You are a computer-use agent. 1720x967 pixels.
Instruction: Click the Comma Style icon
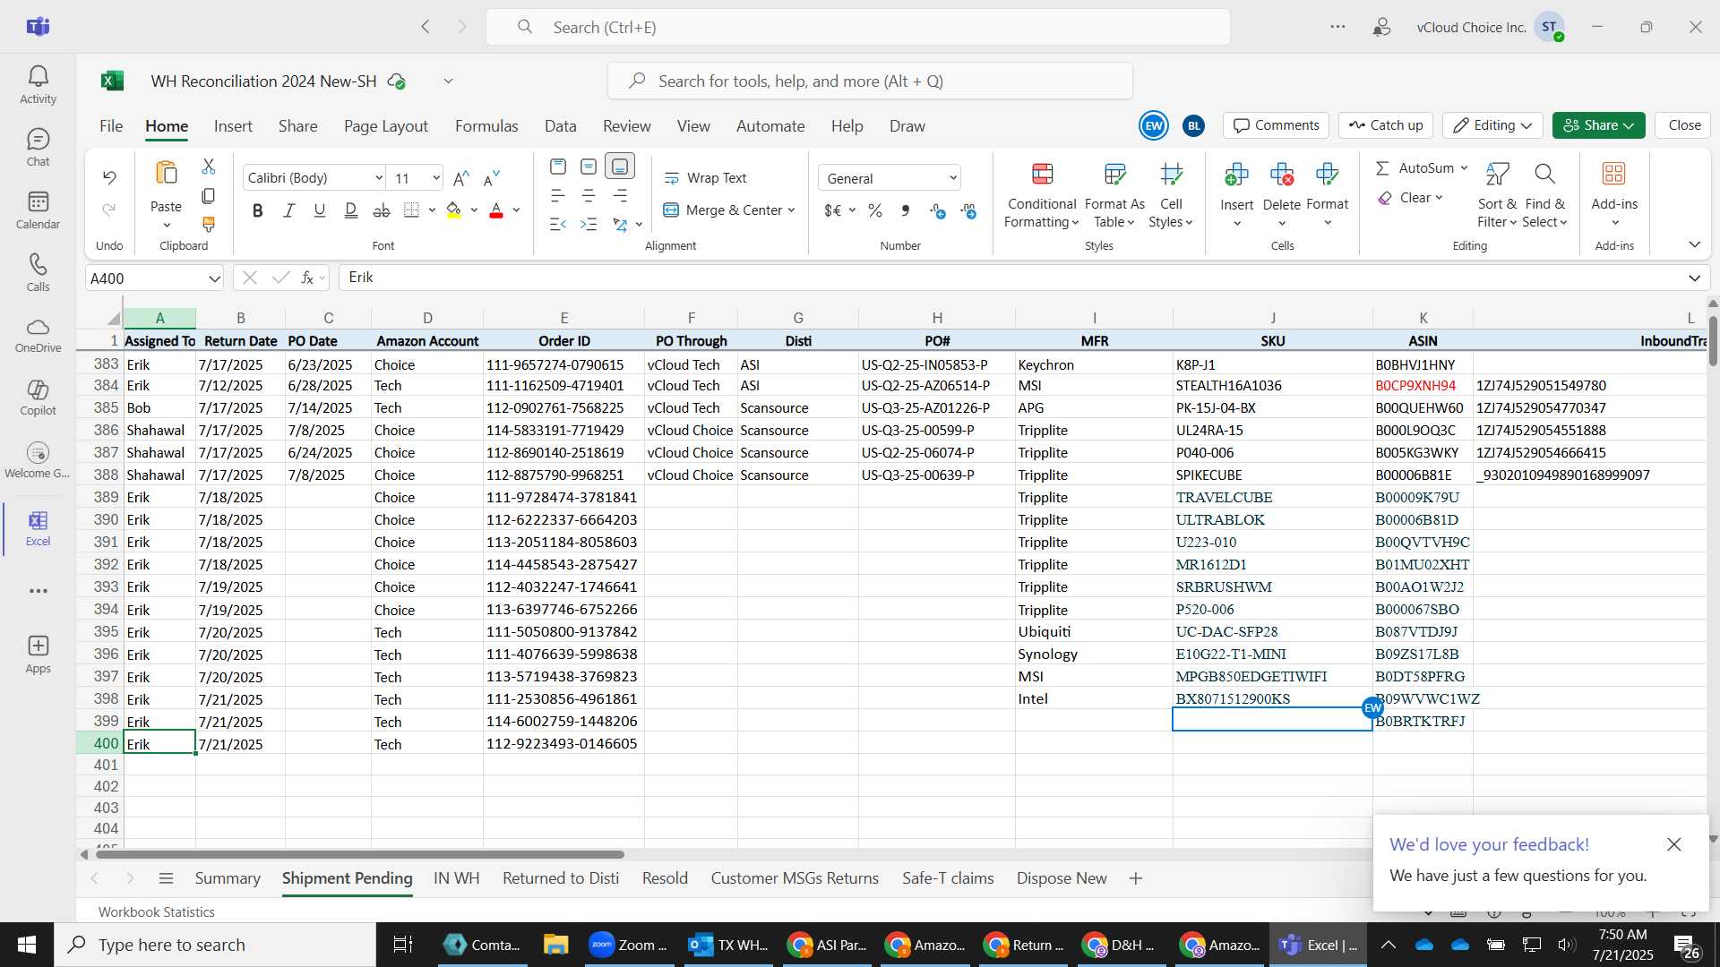click(906, 210)
